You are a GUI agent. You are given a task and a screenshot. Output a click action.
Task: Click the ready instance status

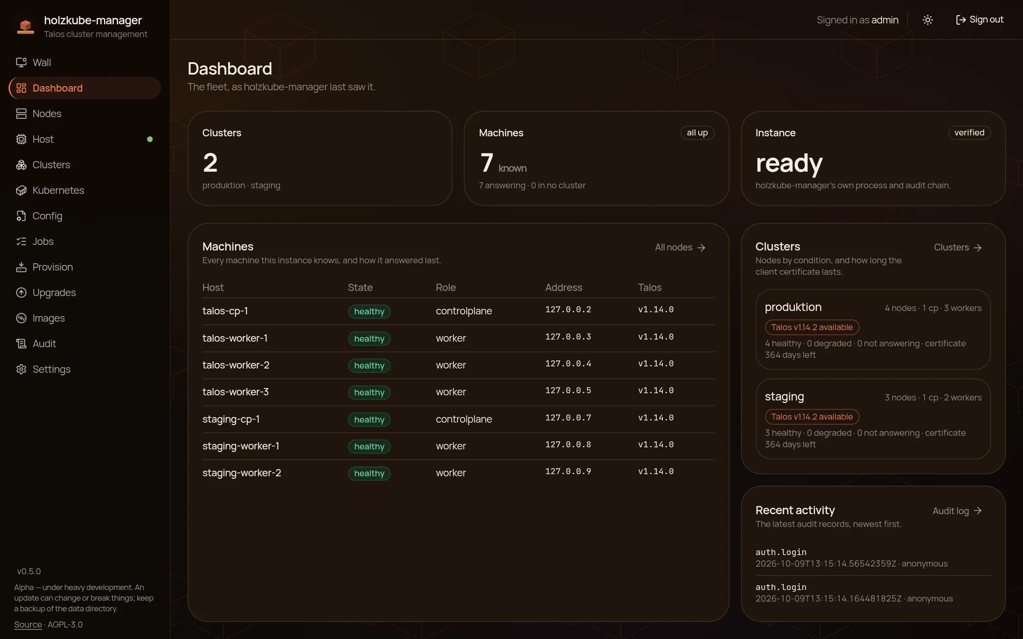(789, 164)
